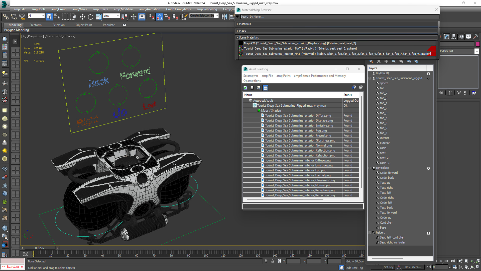Open the Hierarchy command panel tab
This screenshot has width=481, height=271.
coord(454,37)
